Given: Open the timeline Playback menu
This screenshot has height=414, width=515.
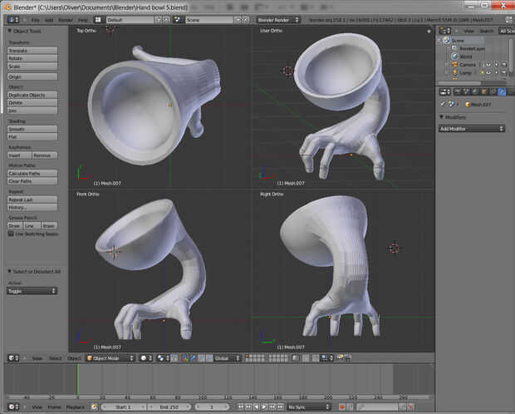Looking at the screenshot, I should point(76,407).
